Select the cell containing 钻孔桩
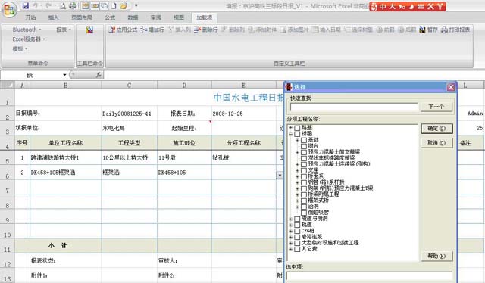485x283 pixels. point(244,157)
